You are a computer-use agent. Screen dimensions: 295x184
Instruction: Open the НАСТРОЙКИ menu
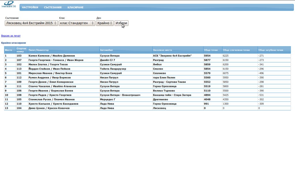point(30,7)
